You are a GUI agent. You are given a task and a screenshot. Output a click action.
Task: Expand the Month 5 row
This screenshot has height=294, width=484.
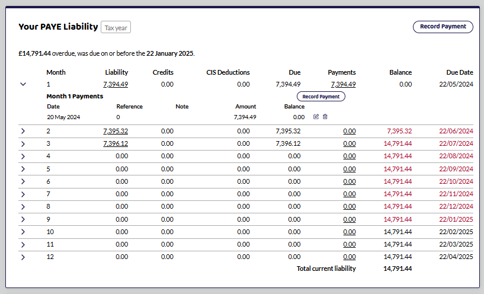coord(23,170)
